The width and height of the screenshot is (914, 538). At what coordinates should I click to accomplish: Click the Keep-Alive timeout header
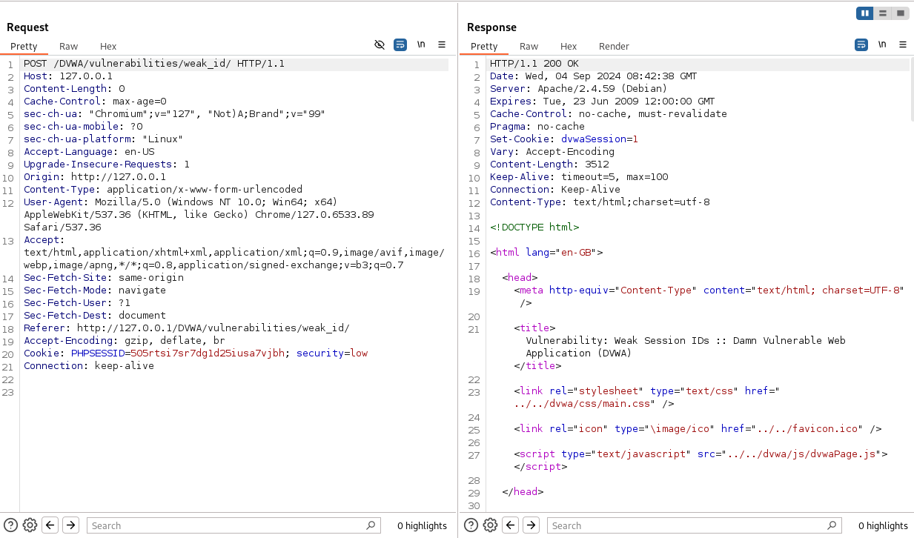point(579,178)
